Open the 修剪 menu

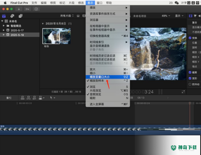click(53, 3)
